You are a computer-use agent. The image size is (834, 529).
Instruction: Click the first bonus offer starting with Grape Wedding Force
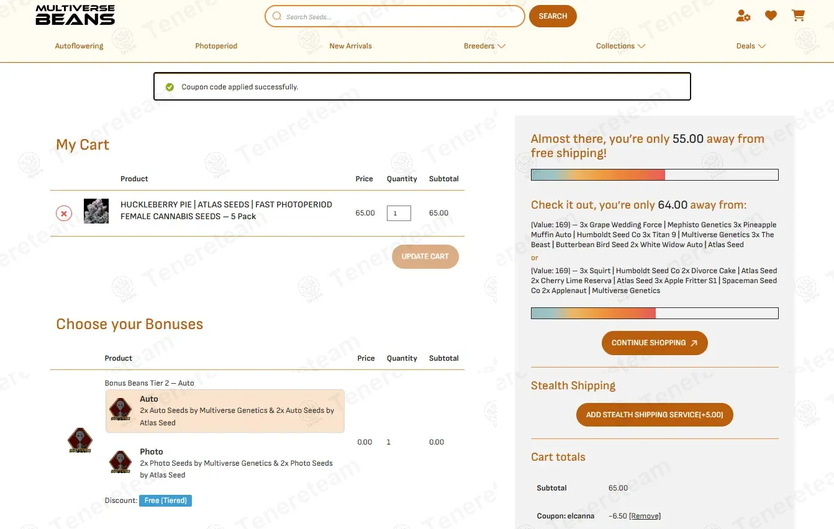click(654, 235)
